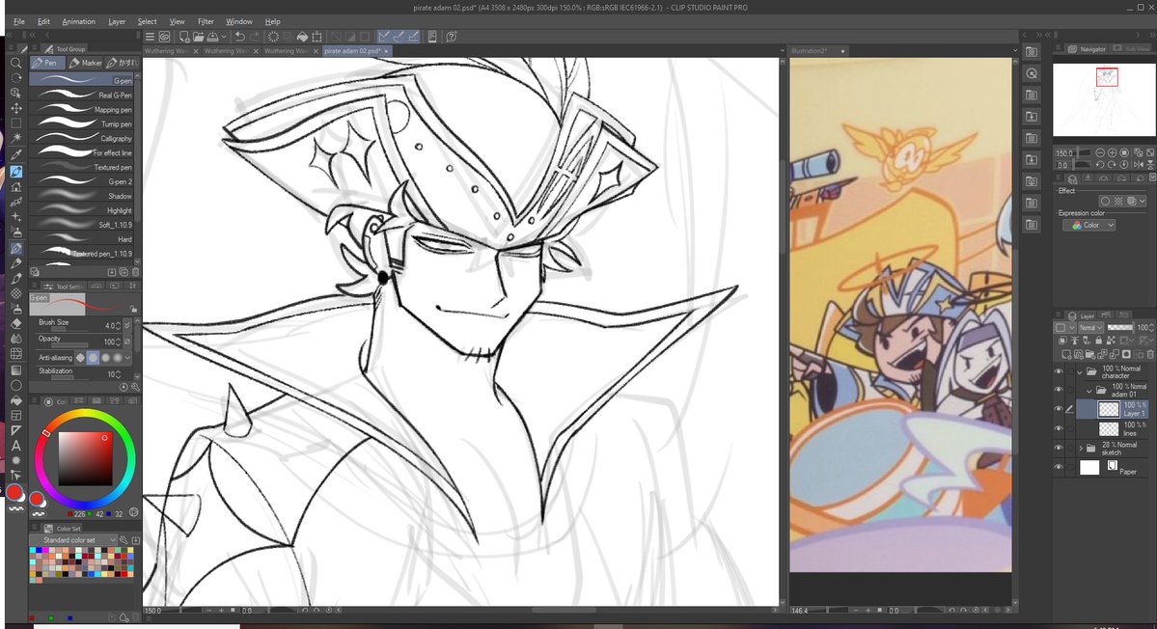Select the Real G-Pen sub tool
This screenshot has height=629, width=1157.
coord(81,95)
